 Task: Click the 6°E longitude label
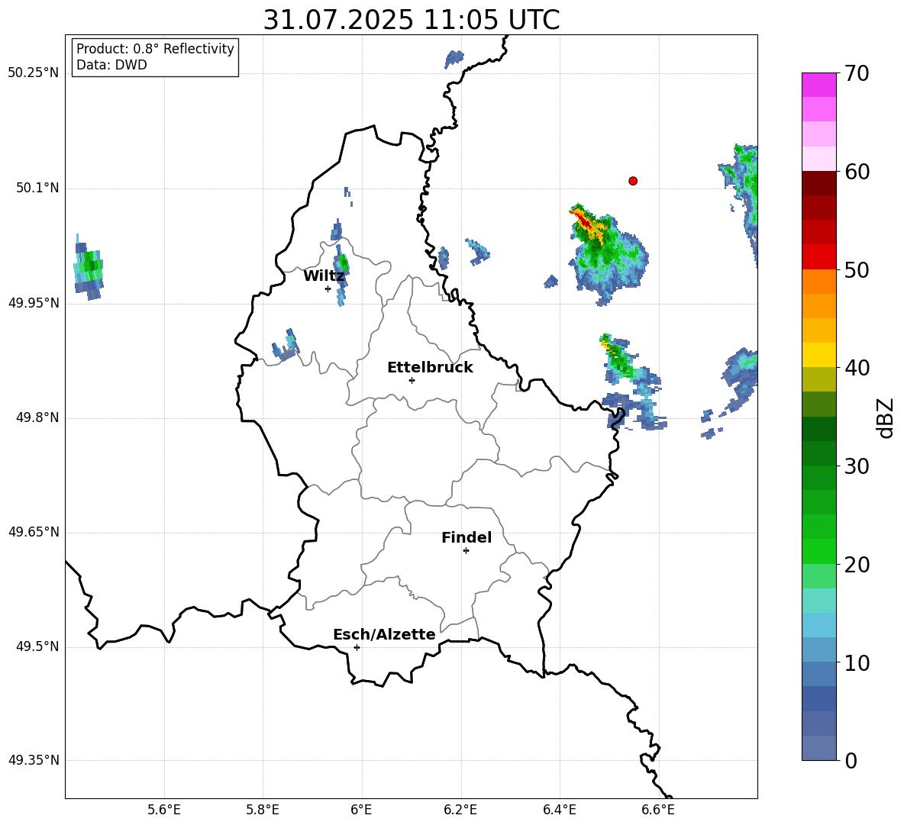361,810
